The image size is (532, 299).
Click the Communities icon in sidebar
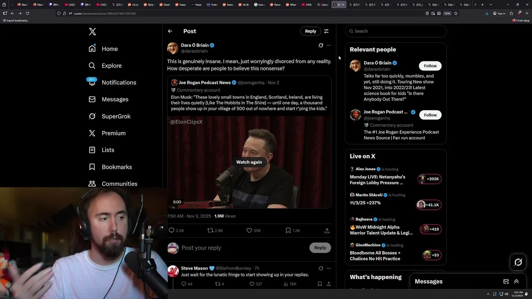tap(92, 184)
